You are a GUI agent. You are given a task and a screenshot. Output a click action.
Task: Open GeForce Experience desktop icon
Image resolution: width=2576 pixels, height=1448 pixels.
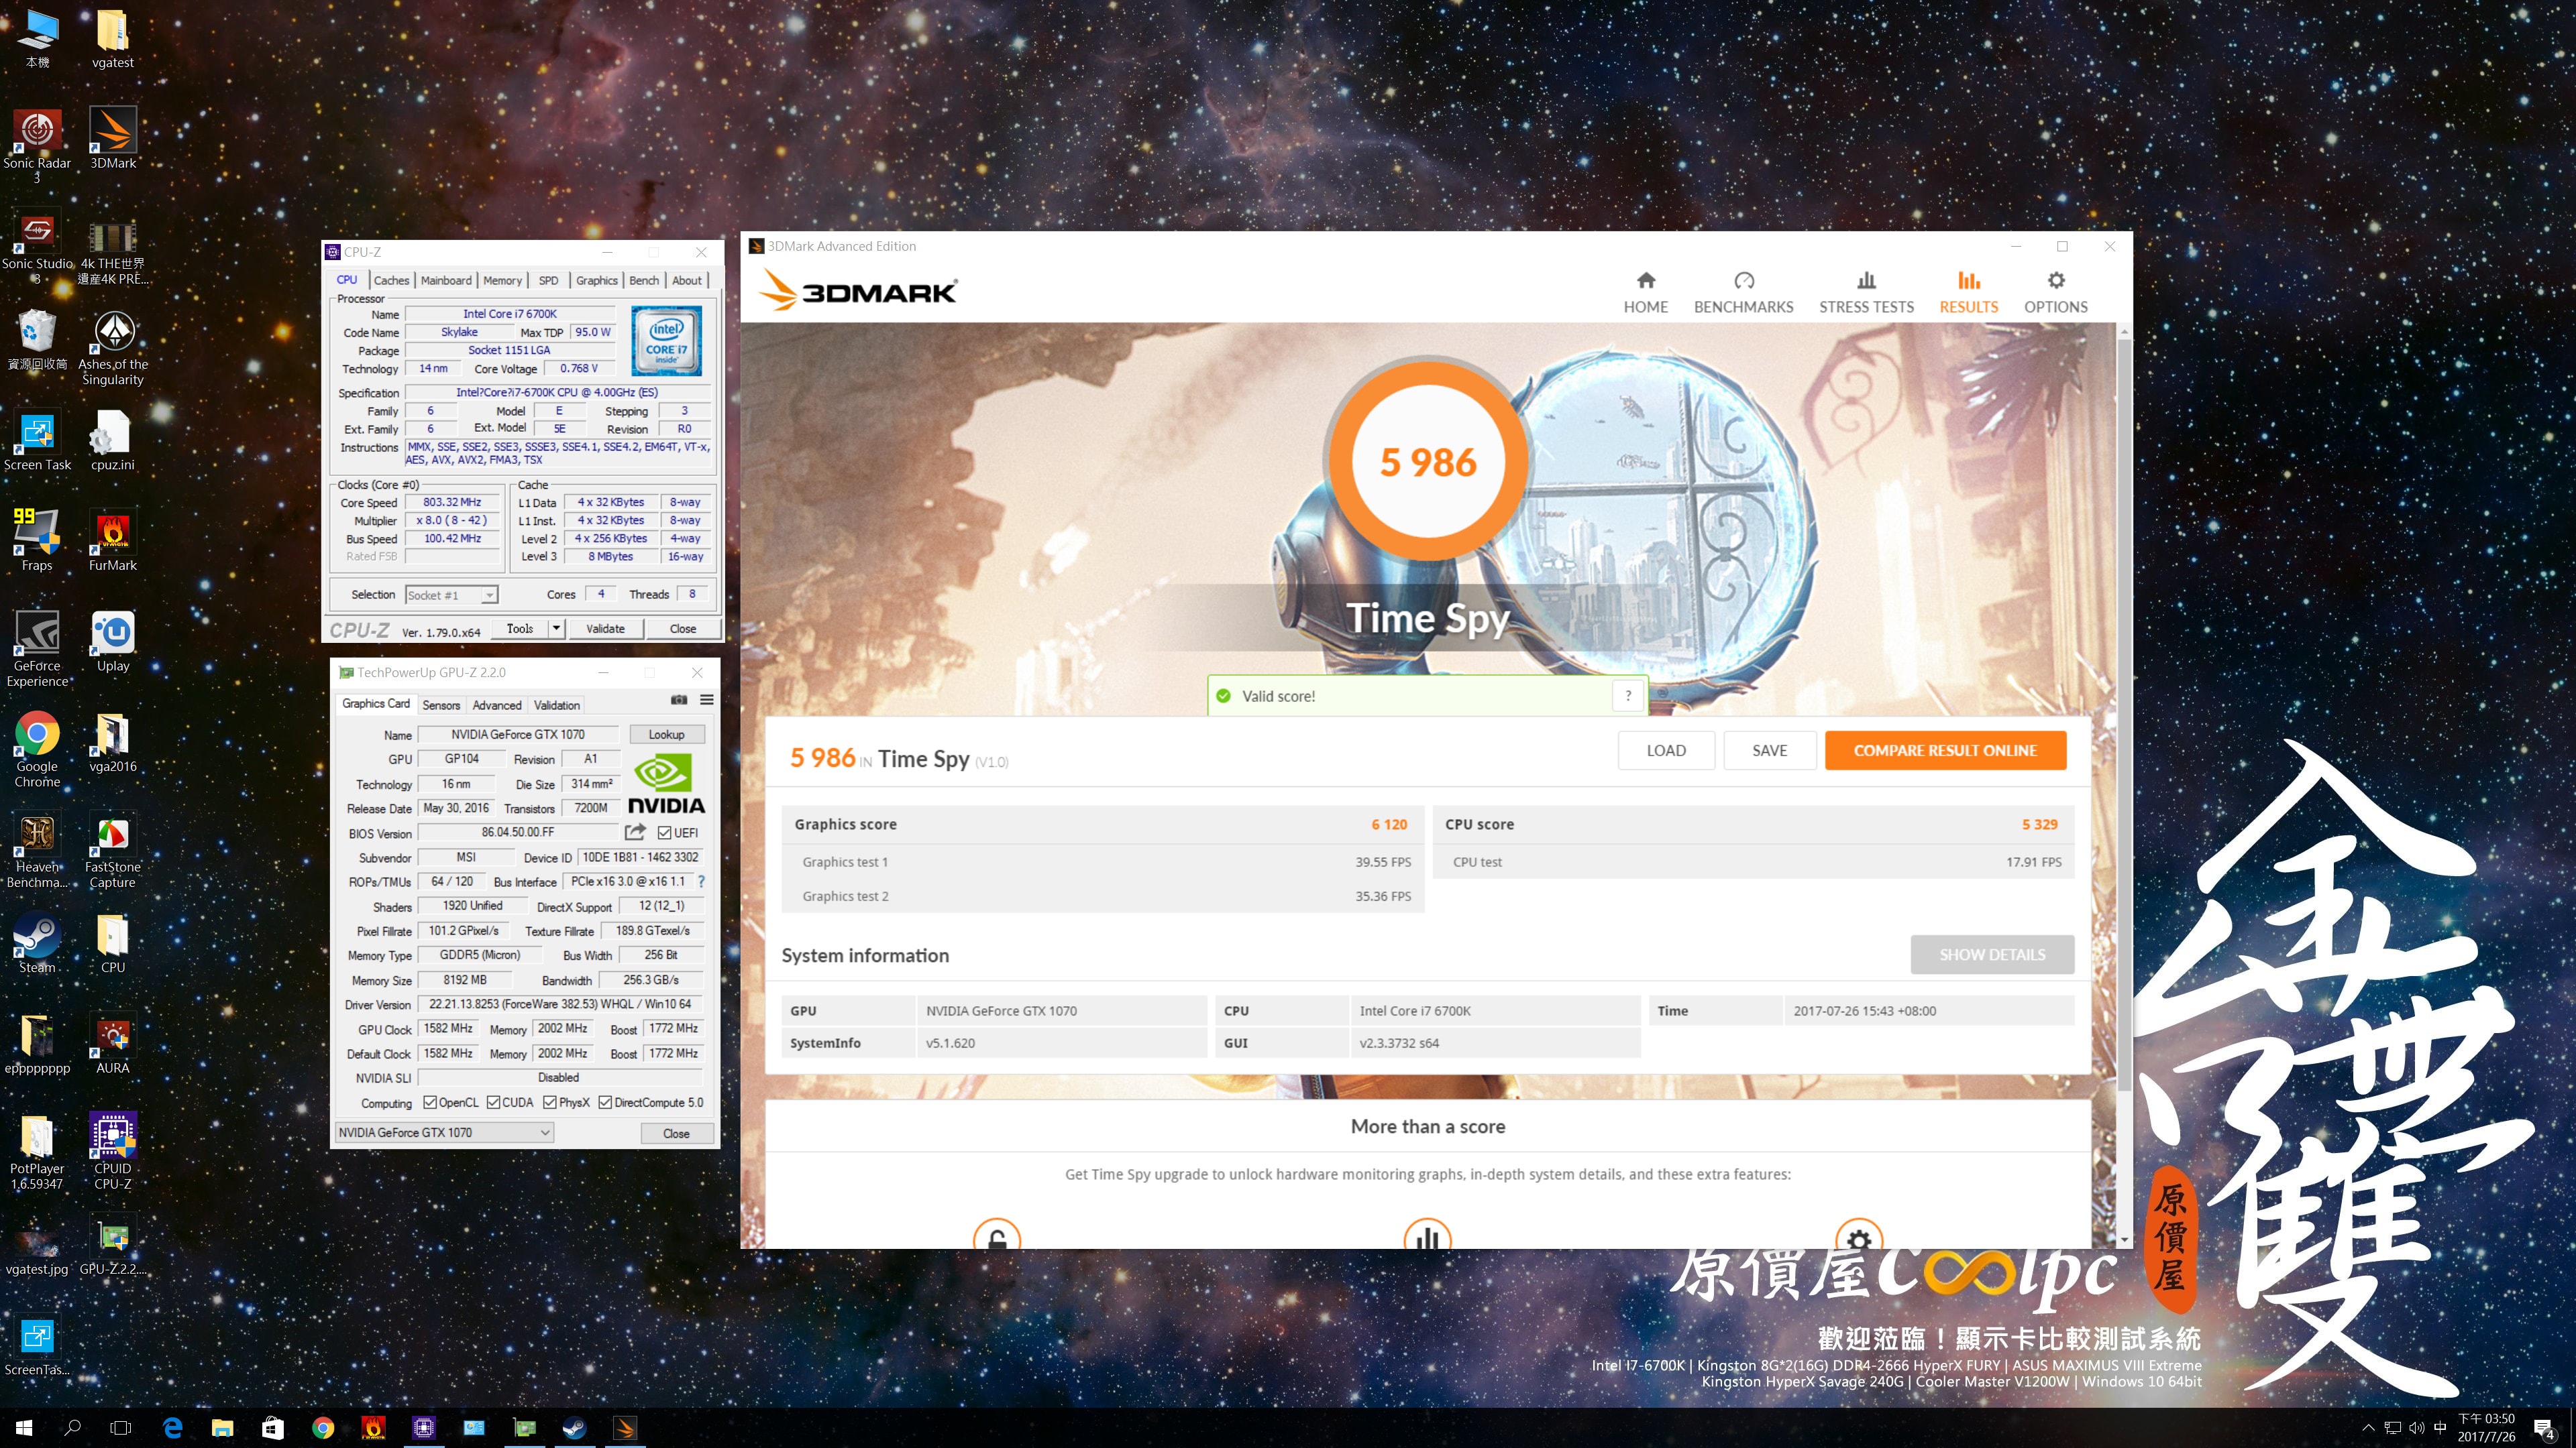click(37, 650)
